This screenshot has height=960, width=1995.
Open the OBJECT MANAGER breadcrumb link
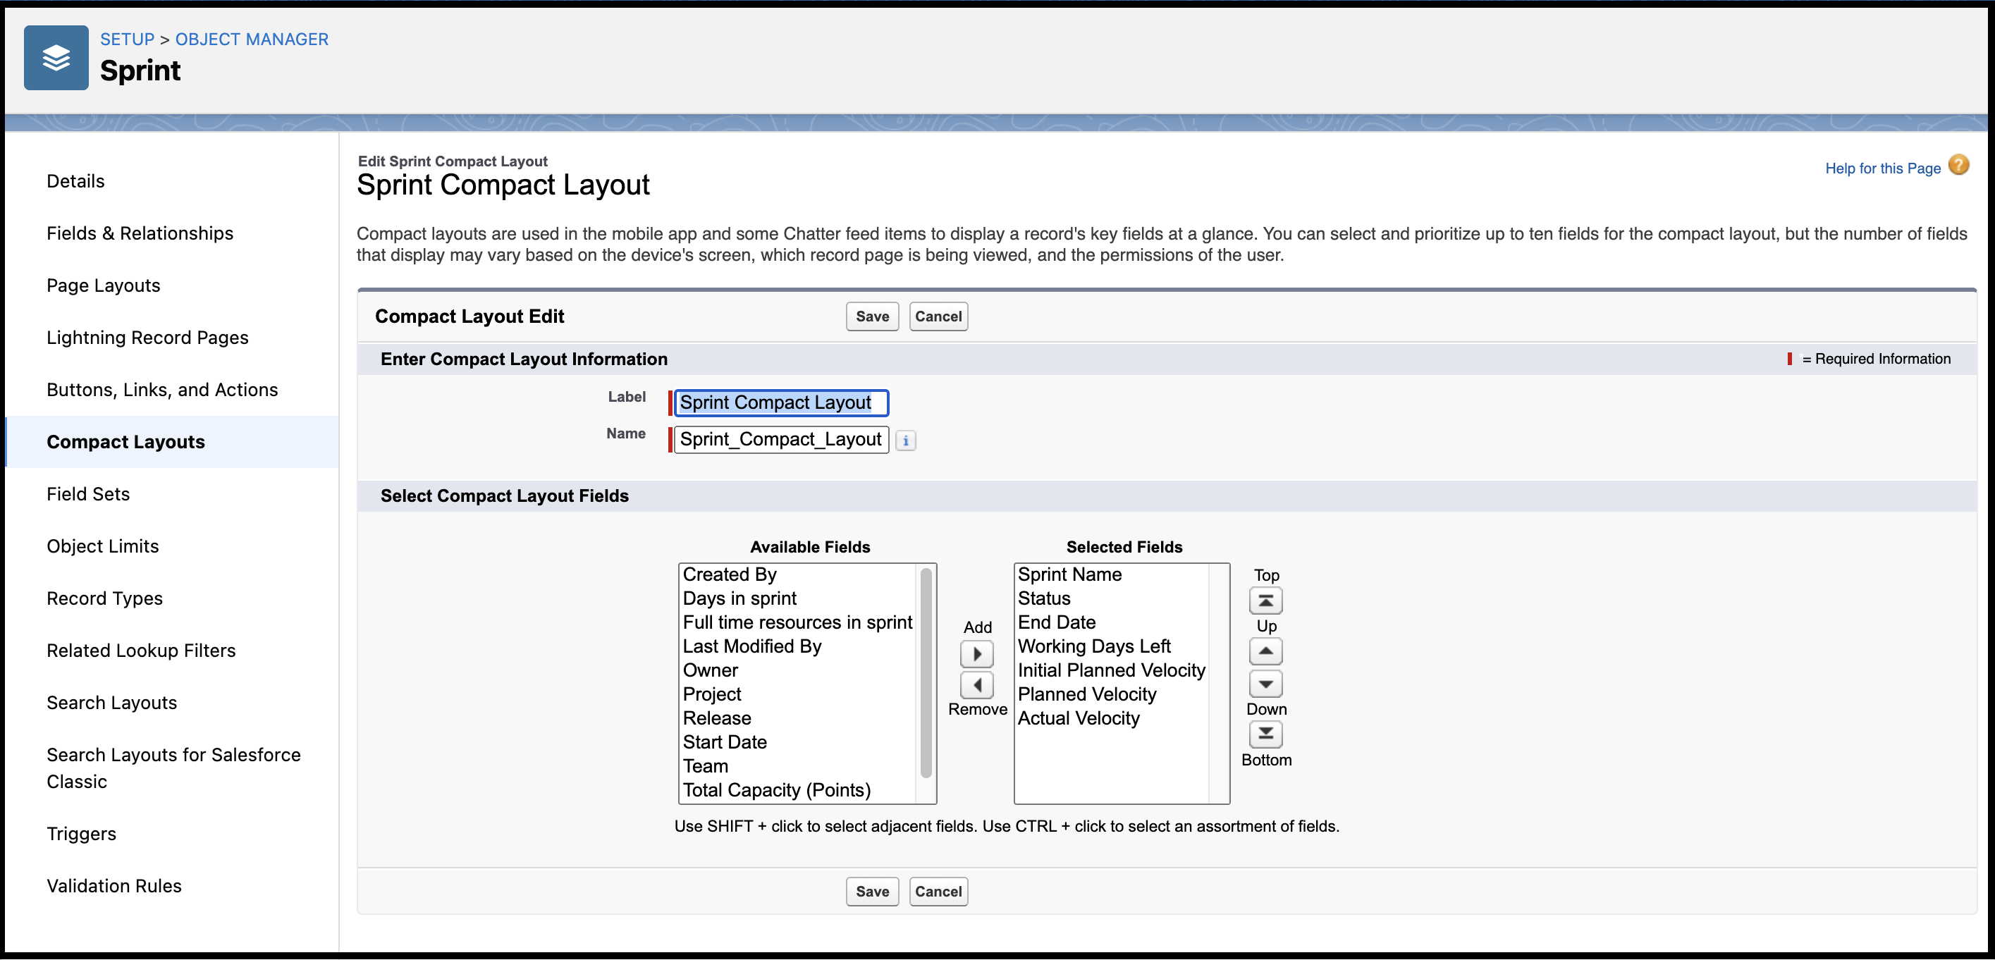pyautogui.click(x=252, y=39)
